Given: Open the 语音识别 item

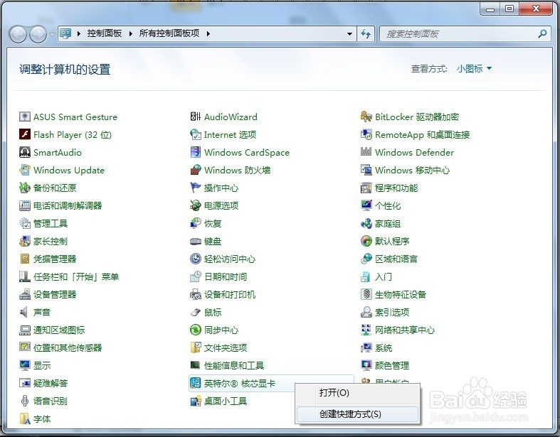Looking at the screenshot, I should click(43, 401).
